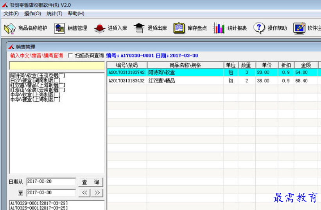Select 白沙\硬盒 in product list

pos(35,80)
